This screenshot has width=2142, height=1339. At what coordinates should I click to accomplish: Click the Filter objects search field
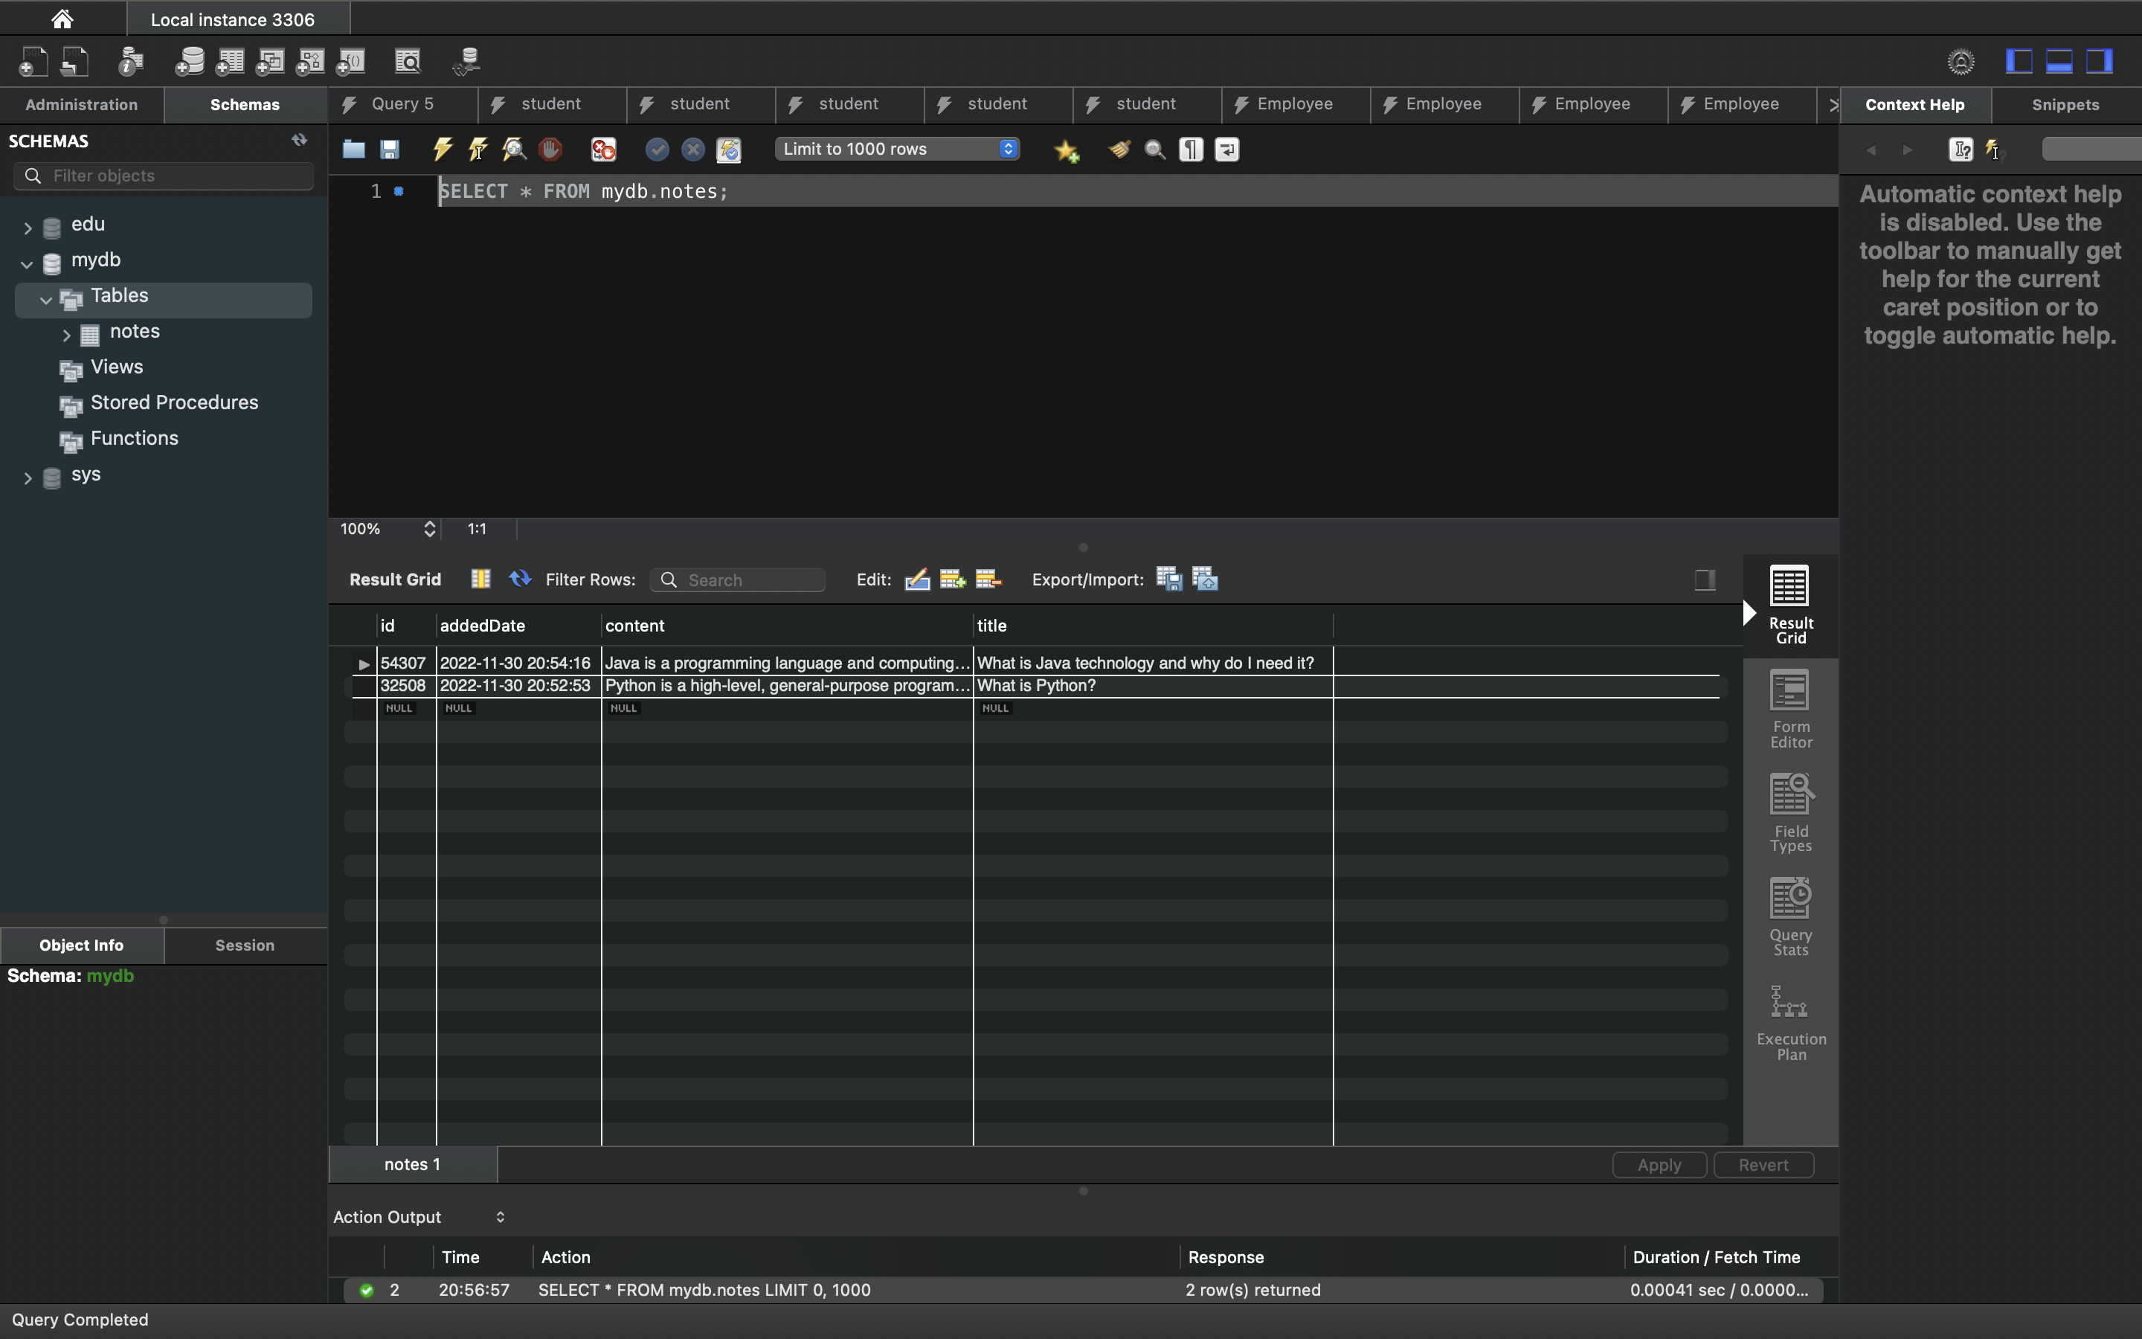pyautogui.click(x=164, y=176)
